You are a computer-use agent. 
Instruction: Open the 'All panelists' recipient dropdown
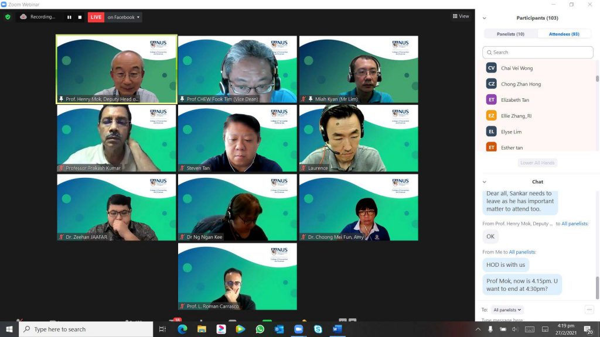pyautogui.click(x=507, y=310)
